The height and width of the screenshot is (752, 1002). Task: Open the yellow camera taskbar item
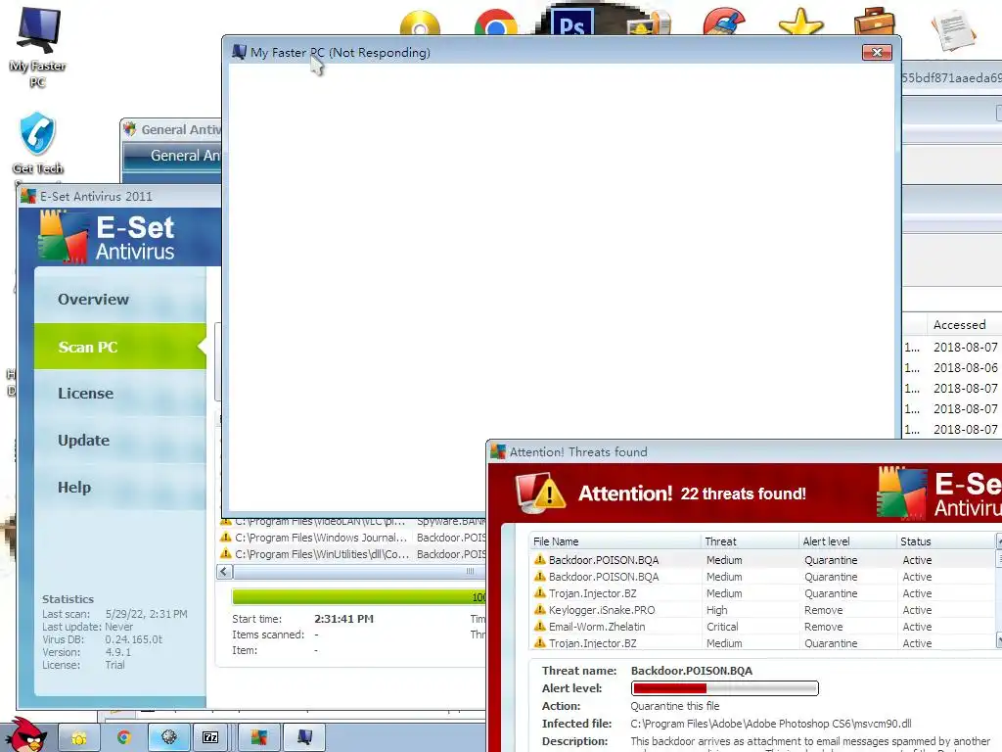point(78,738)
